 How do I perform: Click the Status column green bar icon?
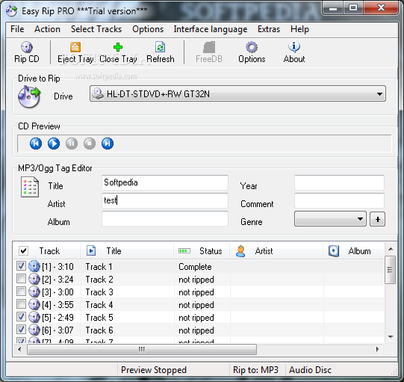[x=184, y=250]
